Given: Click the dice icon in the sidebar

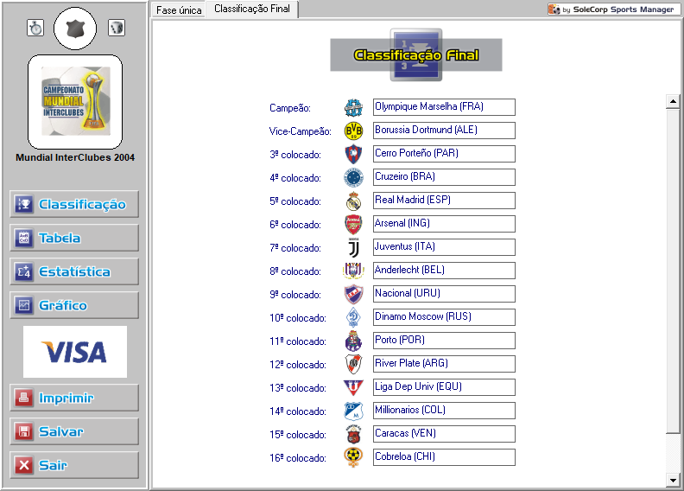Looking at the screenshot, I should [117, 28].
